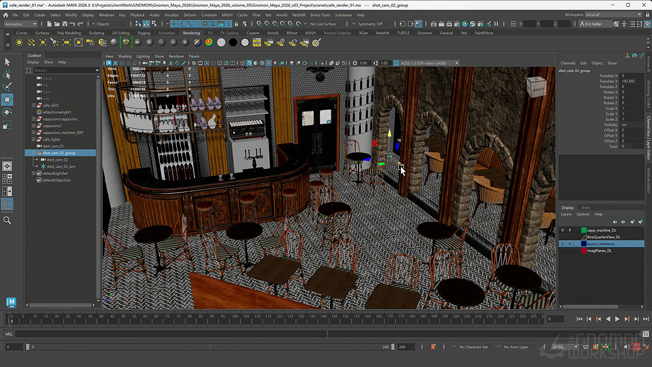The width and height of the screenshot is (652, 367).
Task: Open the Deform menu
Action: [x=189, y=15]
